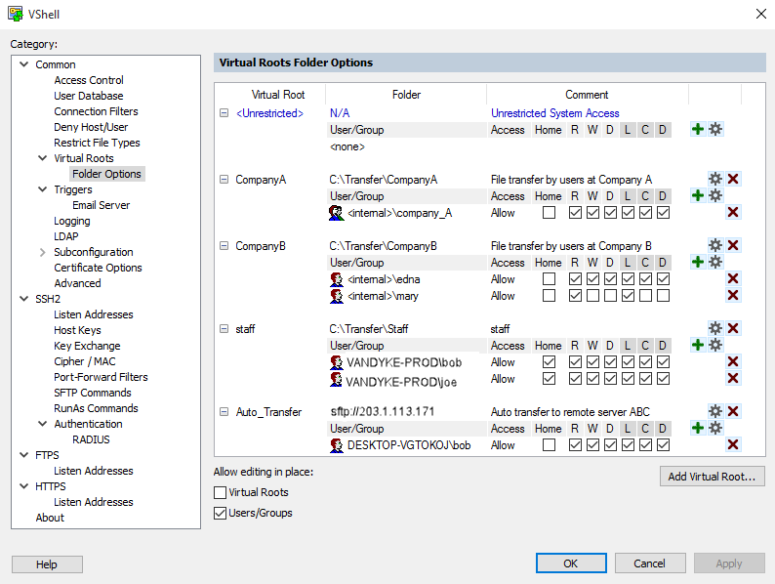Viewport: 775px width, 584px height.
Task: Uncheck the Users/Groups editing checkbox
Action: pyautogui.click(x=221, y=513)
